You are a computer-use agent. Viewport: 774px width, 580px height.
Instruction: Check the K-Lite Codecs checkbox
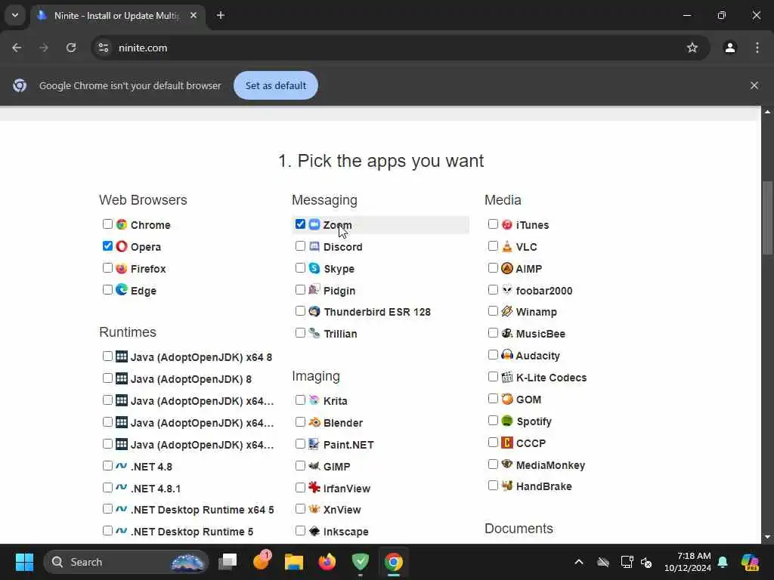click(493, 376)
